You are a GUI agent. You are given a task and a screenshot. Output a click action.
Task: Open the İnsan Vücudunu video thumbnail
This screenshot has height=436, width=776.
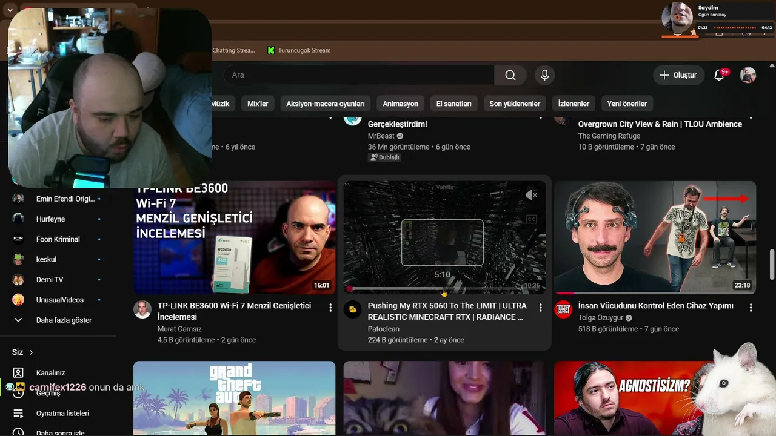[655, 237]
